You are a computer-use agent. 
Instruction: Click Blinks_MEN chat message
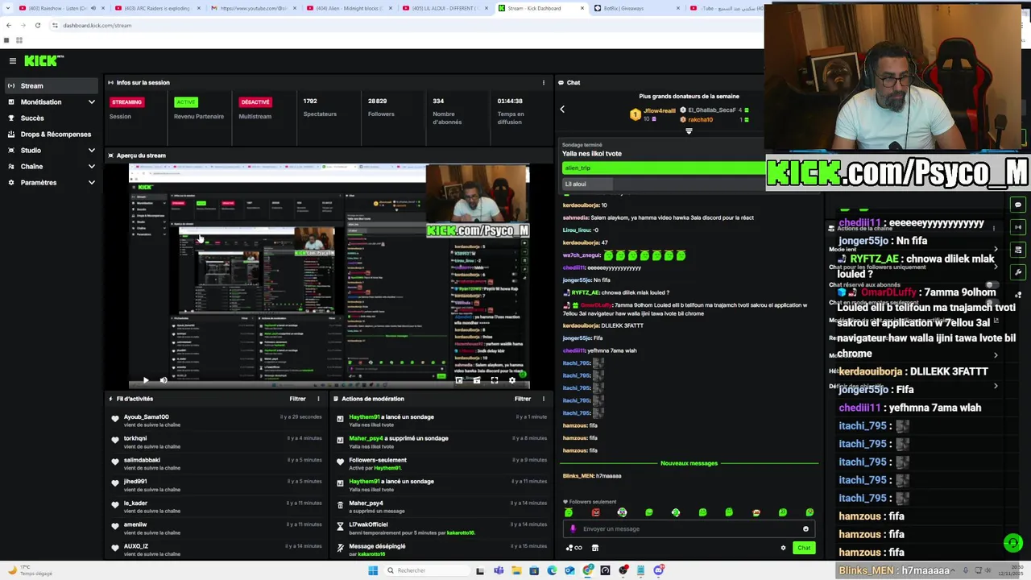tap(592, 476)
